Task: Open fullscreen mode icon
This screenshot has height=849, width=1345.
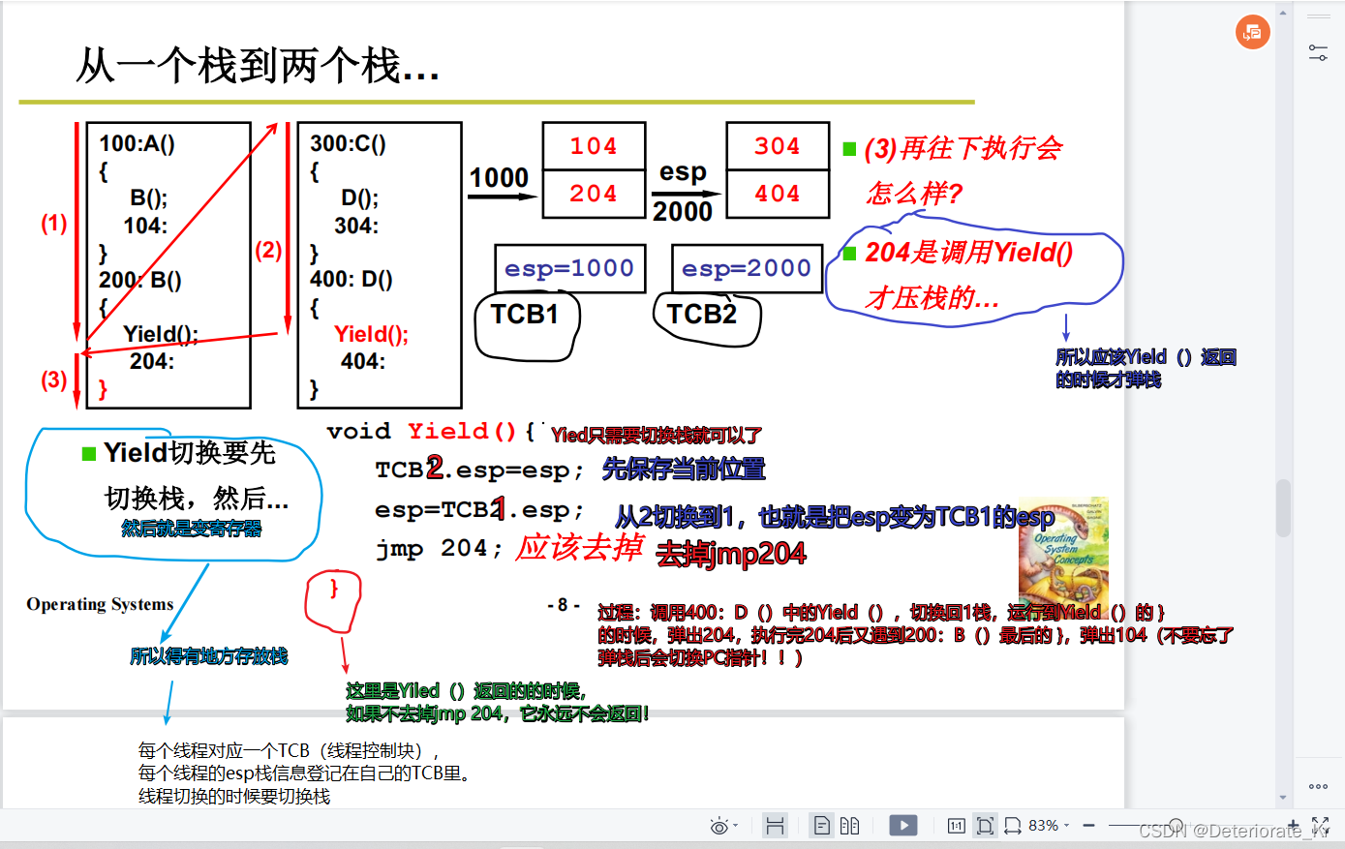Action: point(1320,826)
